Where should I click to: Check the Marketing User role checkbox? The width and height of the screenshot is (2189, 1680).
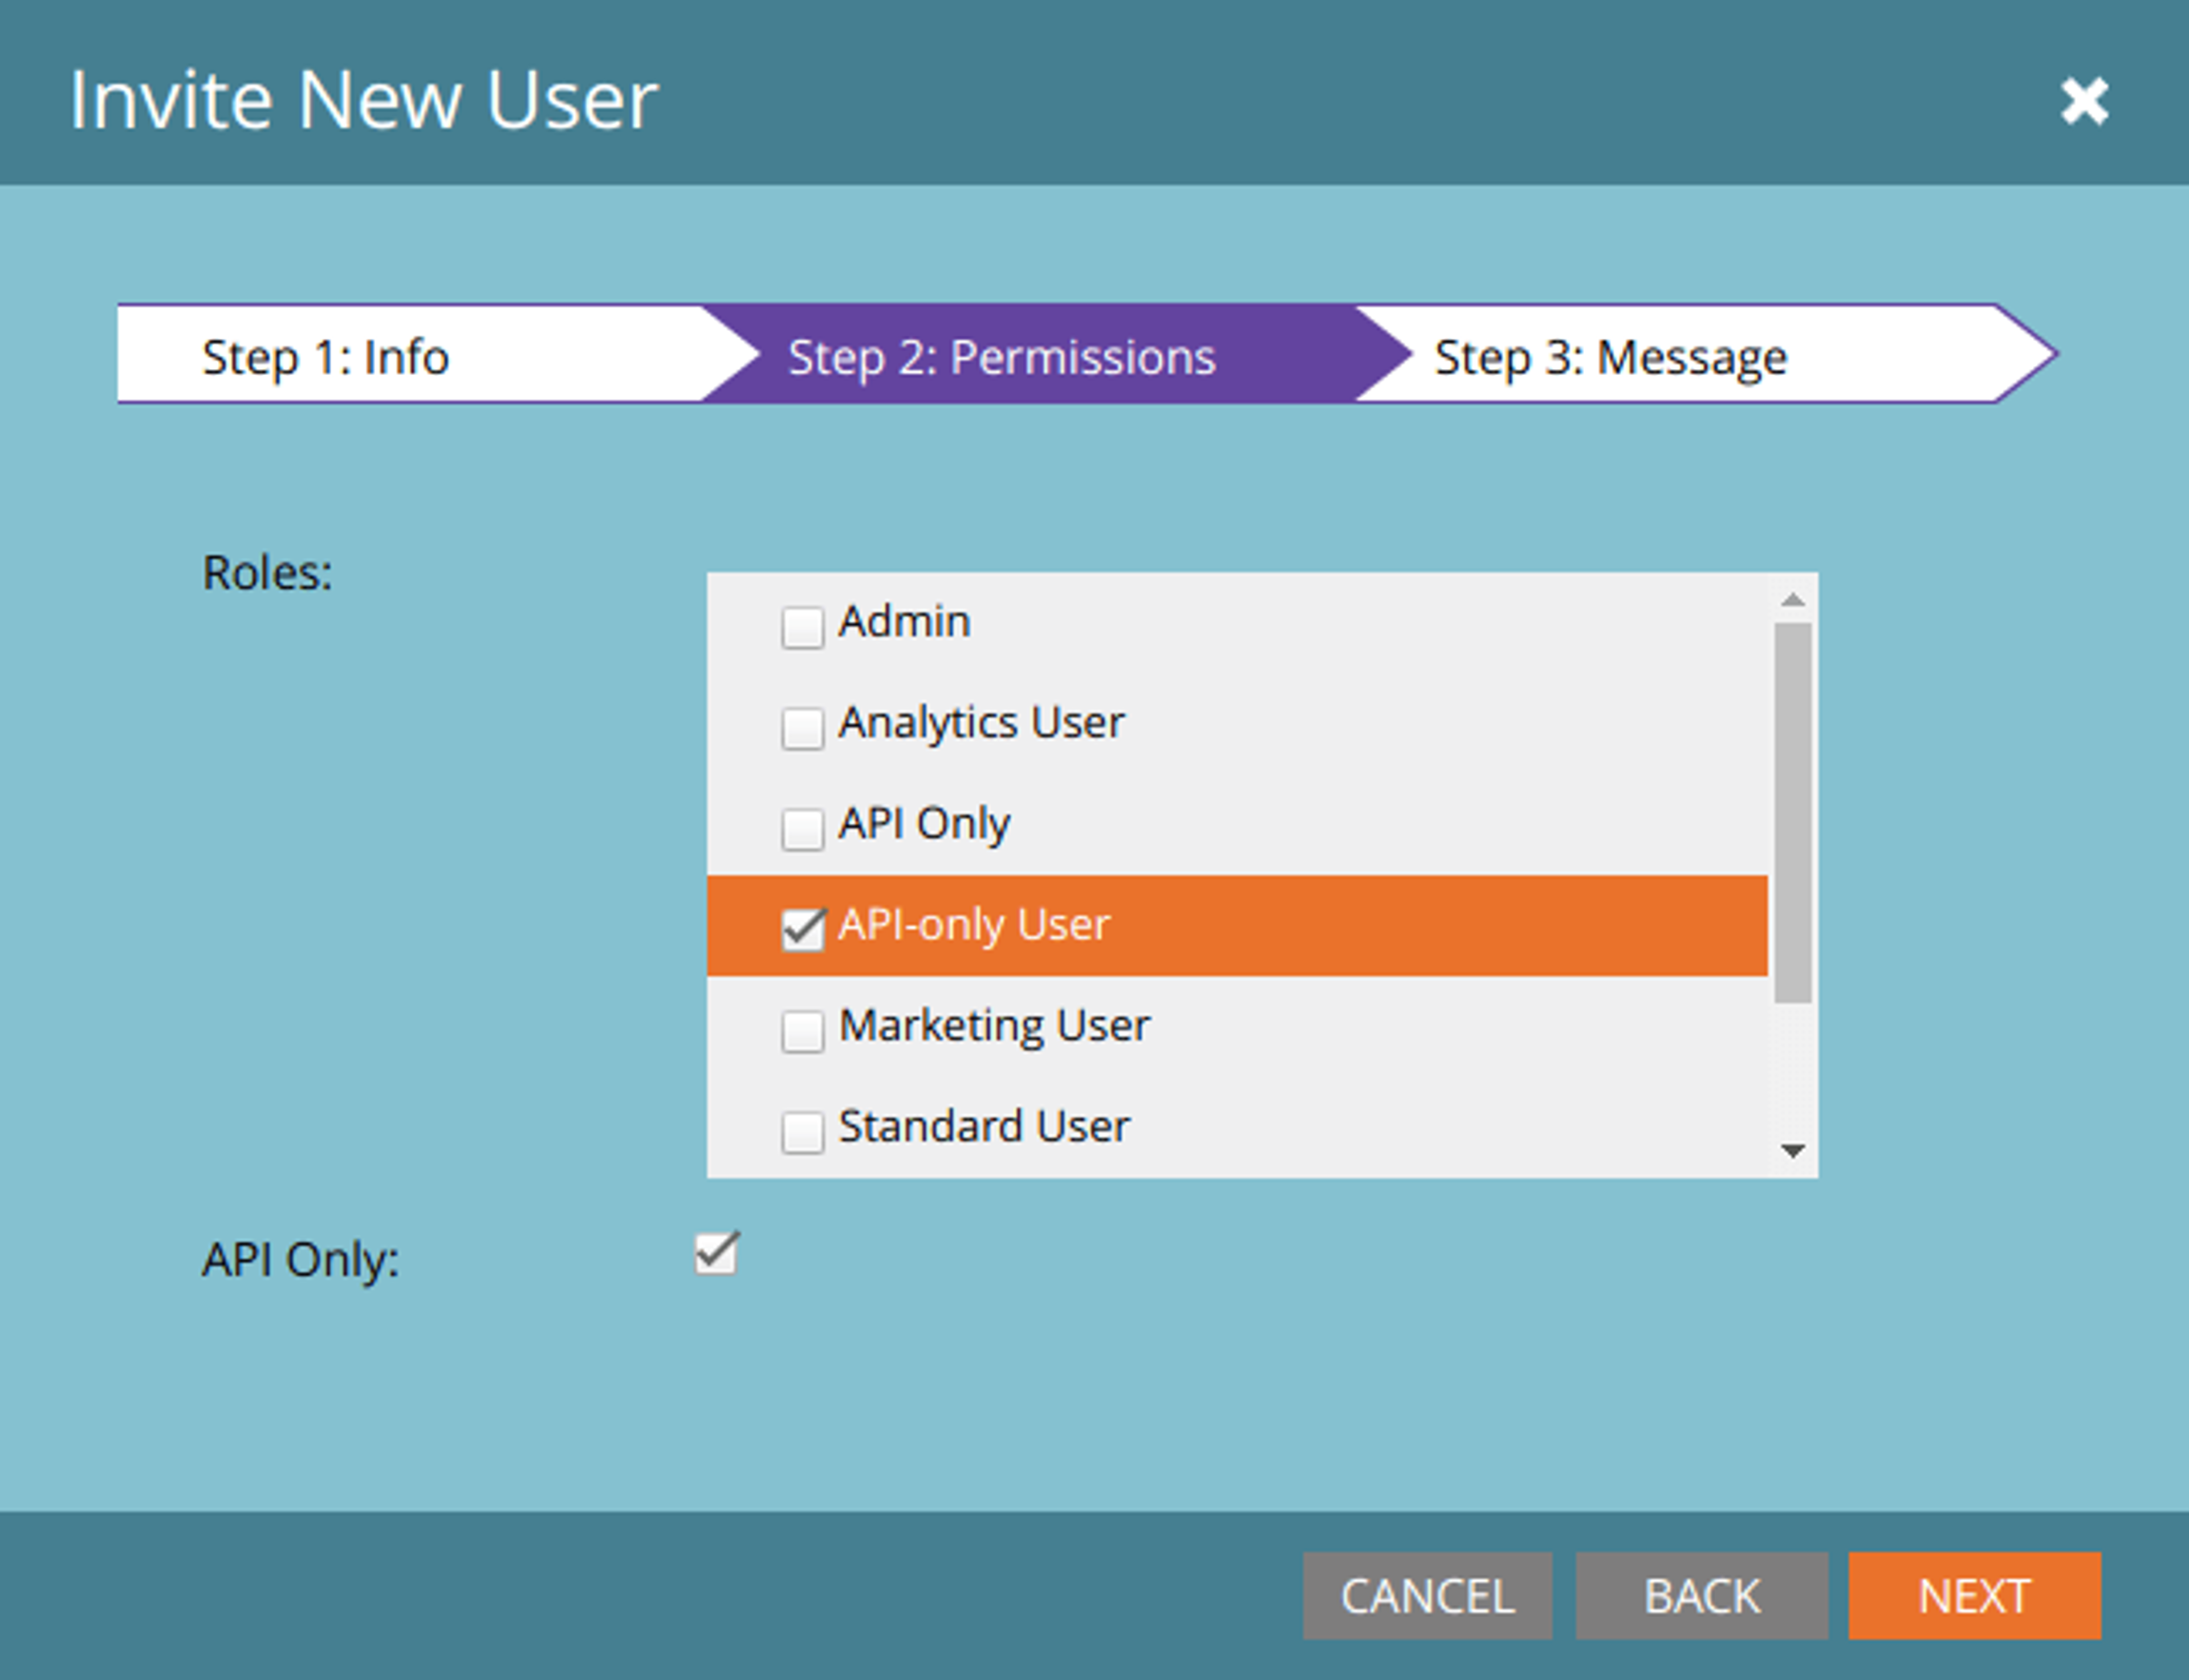802,1031
